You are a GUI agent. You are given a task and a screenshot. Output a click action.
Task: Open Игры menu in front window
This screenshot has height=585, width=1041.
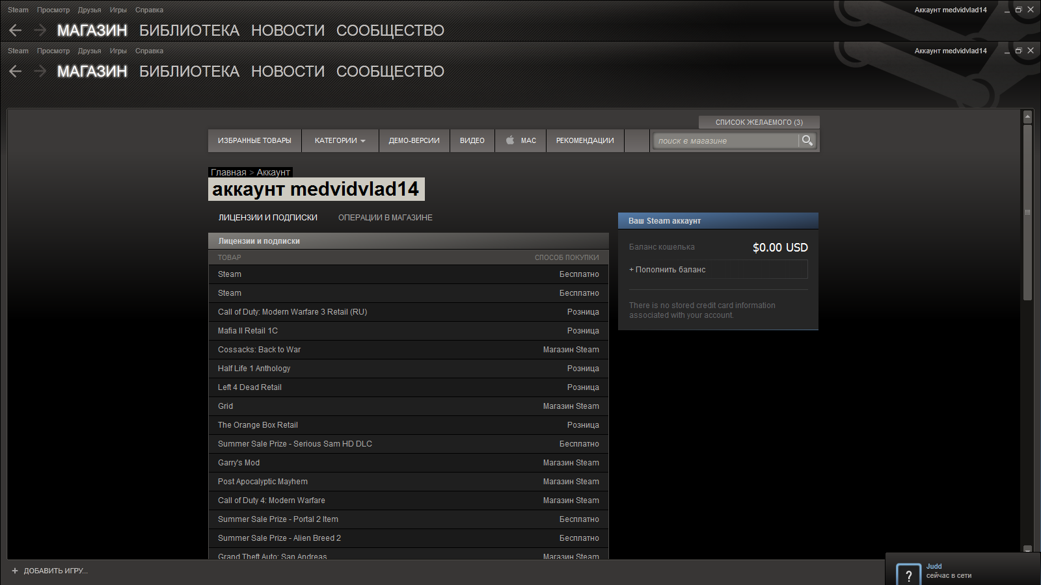(118, 51)
